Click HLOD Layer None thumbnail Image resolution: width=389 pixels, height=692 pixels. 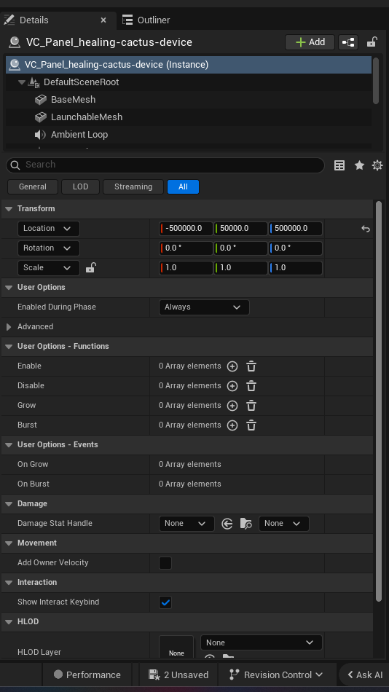point(176,647)
